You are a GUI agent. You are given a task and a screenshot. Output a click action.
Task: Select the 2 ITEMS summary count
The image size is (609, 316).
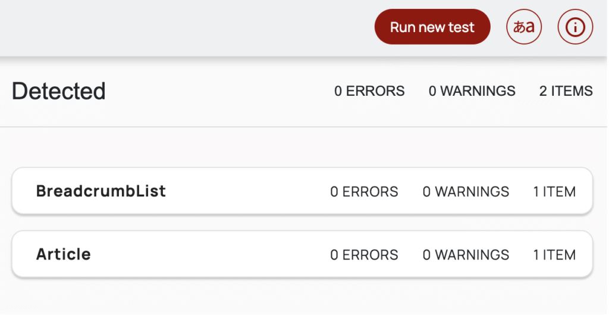click(x=566, y=91)
